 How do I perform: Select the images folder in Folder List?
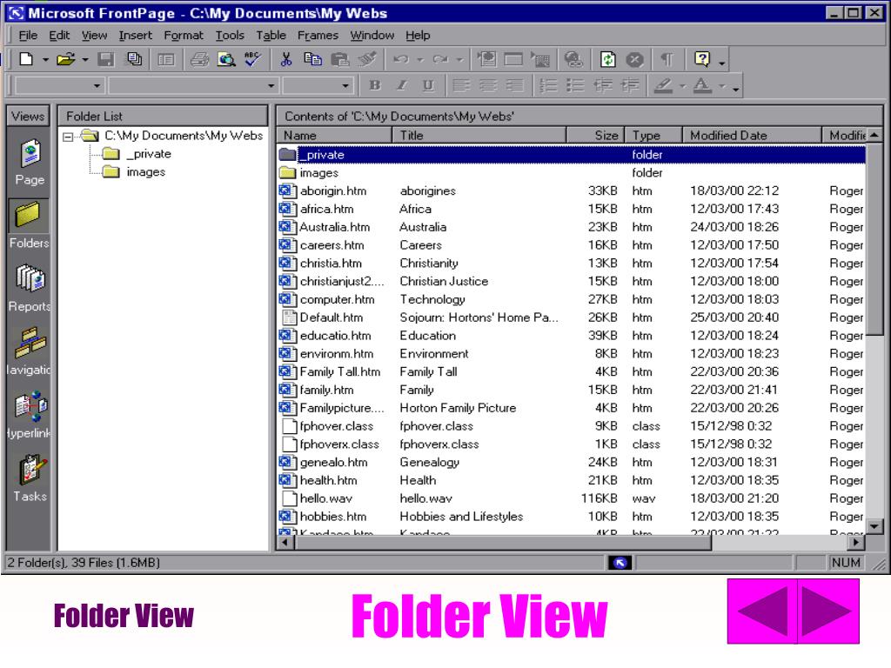coord(146,171)
